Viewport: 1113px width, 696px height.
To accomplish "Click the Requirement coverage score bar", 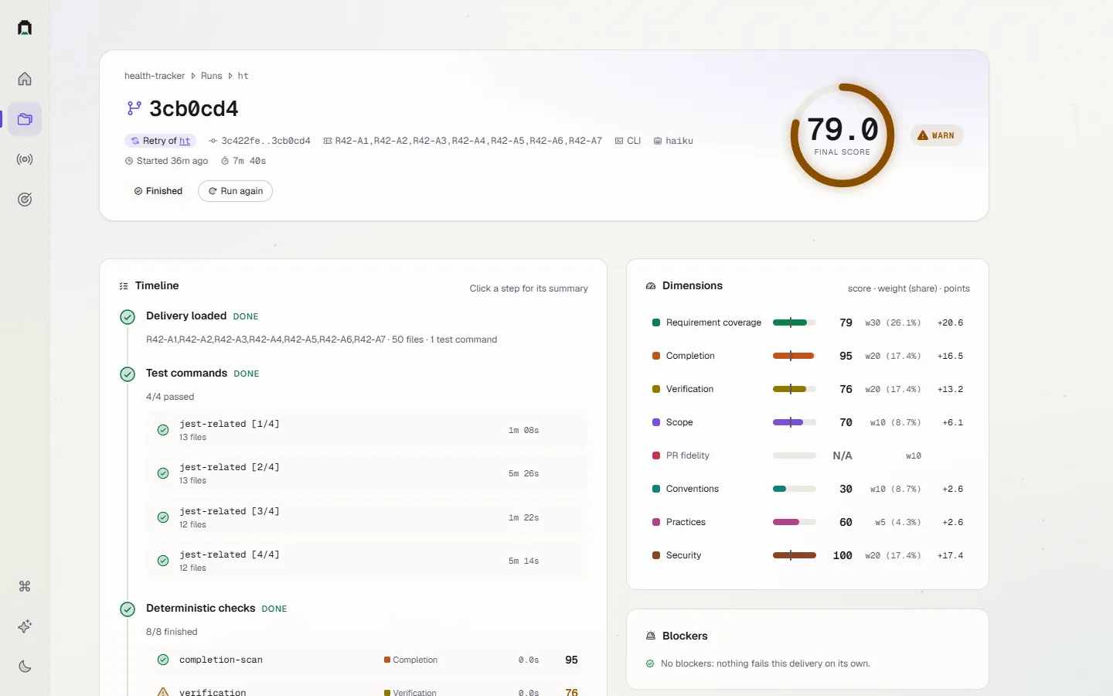I will (795, 322).
